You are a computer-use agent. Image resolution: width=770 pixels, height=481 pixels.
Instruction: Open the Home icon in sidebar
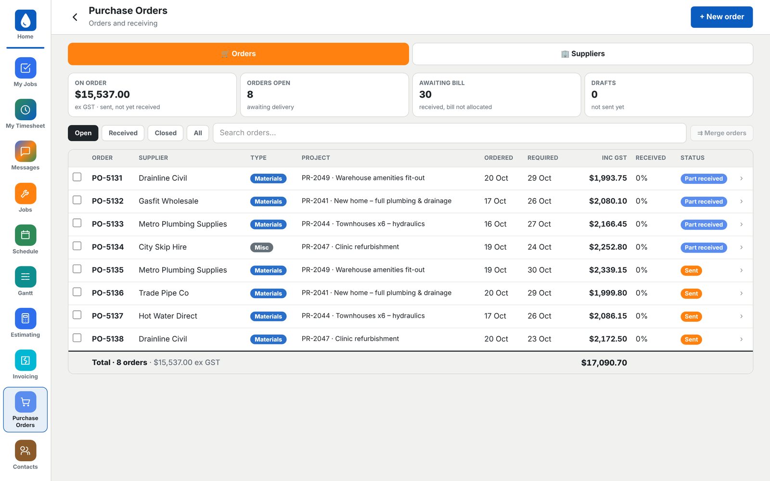26,20
